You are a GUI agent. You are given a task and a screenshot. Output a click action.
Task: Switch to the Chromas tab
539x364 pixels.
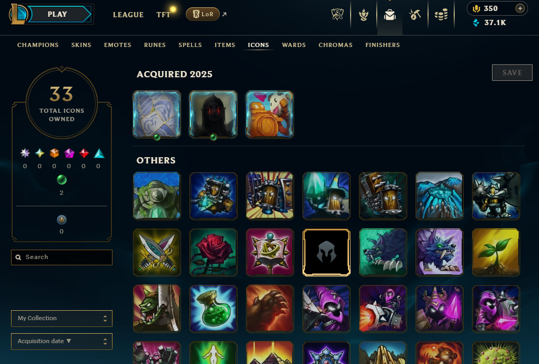[335, 45]
